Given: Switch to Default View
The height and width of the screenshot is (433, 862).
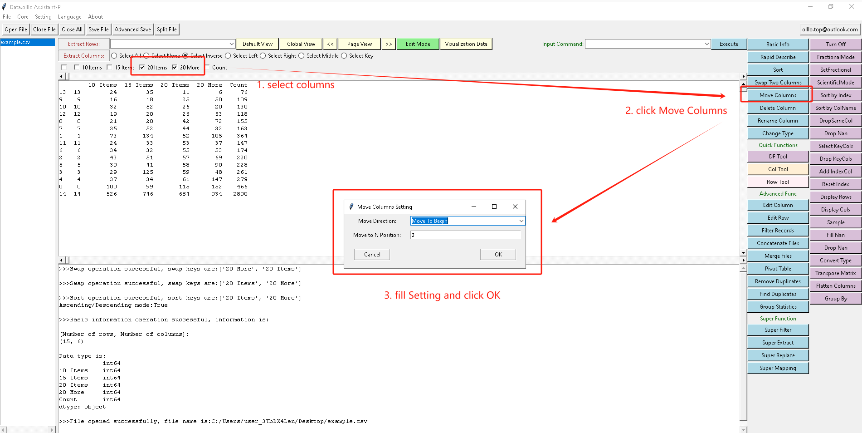Looking at the screenshot, I should point(258,44).
